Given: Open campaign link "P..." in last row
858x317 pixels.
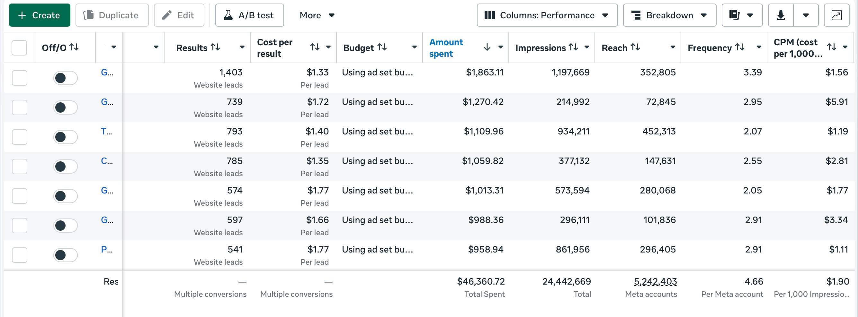Looking at the screenshot, I should coord(107,250).
